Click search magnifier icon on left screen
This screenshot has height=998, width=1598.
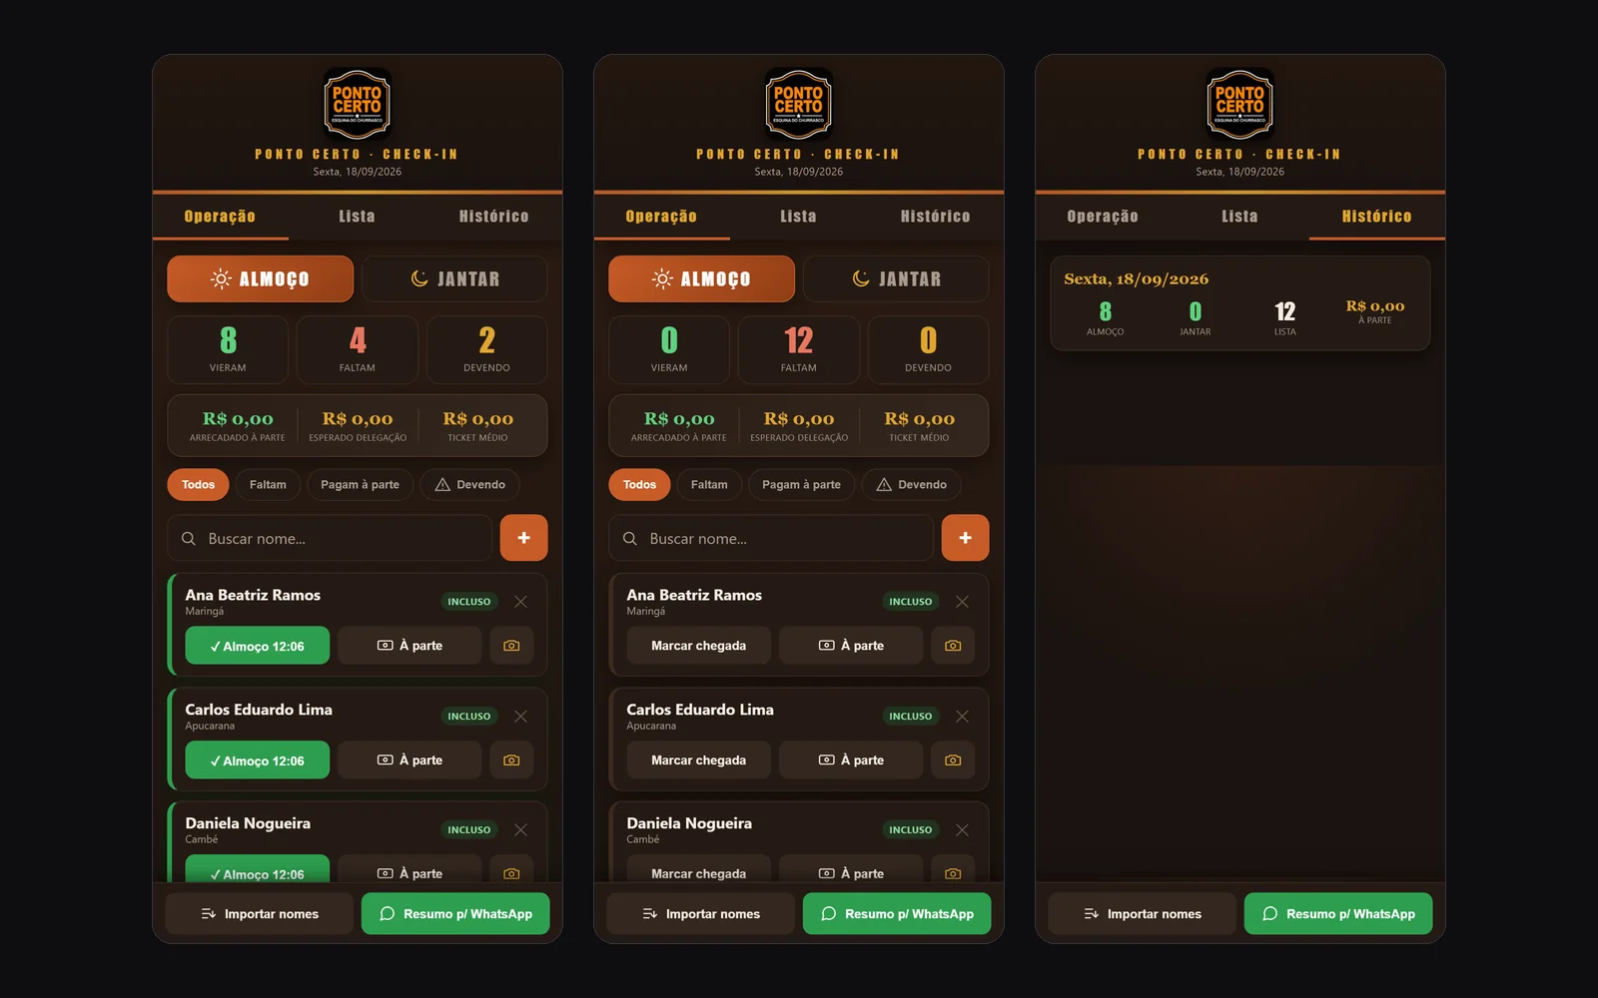(x=188, y=539)
